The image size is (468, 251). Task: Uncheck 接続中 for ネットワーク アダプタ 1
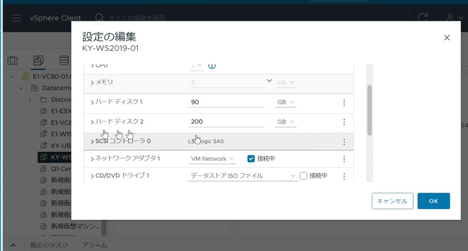(251, 159)
